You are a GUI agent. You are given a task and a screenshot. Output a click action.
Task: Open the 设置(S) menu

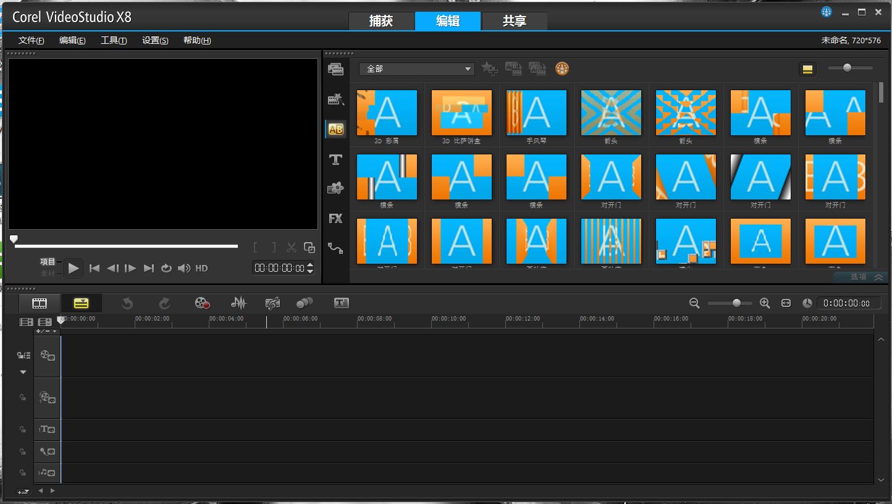pos(155,40)
